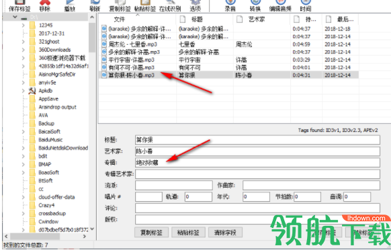Click the 音调 key field
391x250 pixels.
[x=357, y=197]
